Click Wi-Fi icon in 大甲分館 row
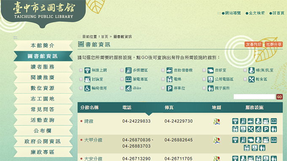 (x=235, y=140)
